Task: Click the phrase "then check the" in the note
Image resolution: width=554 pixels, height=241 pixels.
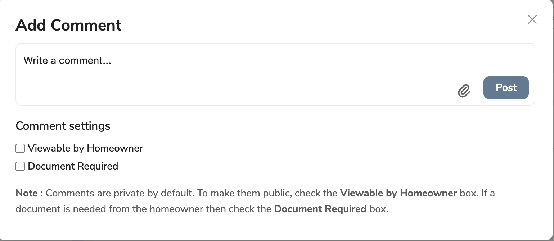Action: click(x=239, y=209)
